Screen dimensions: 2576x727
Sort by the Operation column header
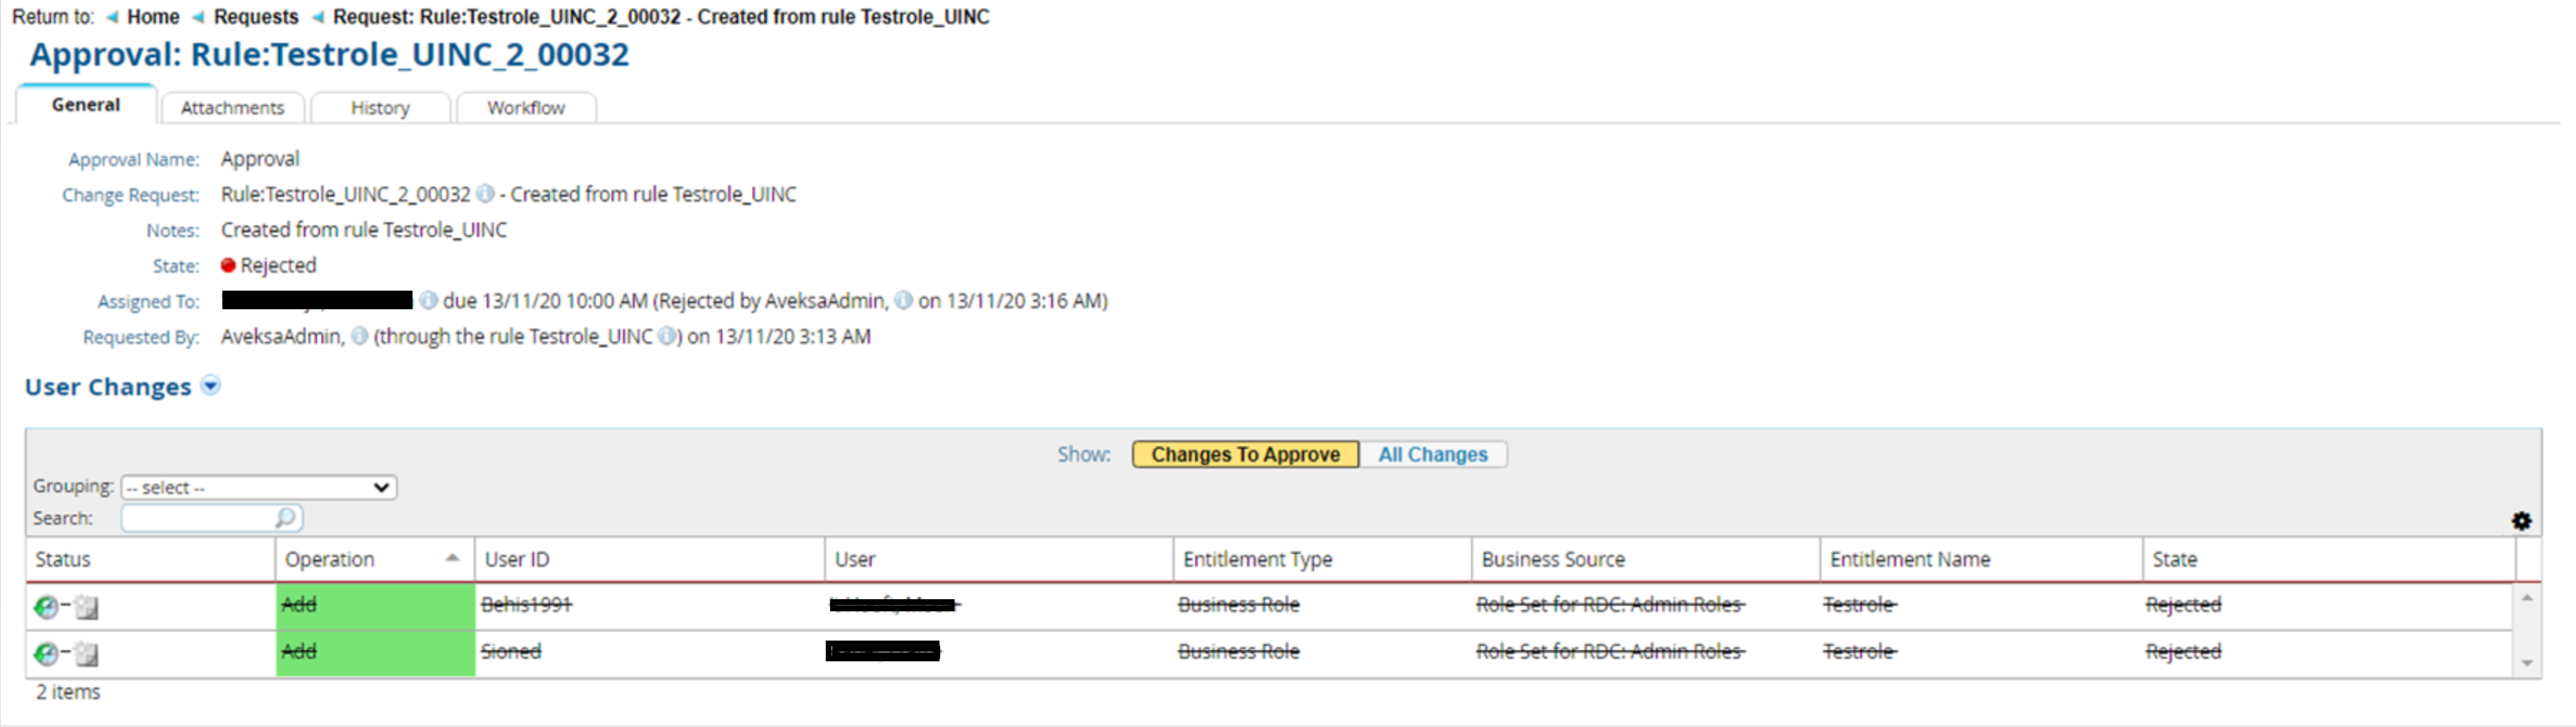click(x=330, y=559)
